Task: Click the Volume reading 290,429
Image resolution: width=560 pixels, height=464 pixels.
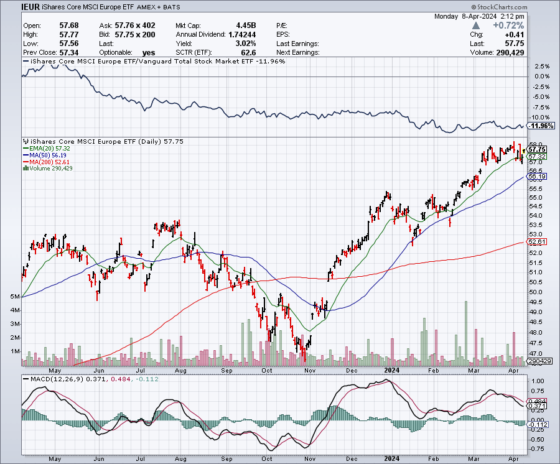Action: pyautogui.click(x=509, y=53)
